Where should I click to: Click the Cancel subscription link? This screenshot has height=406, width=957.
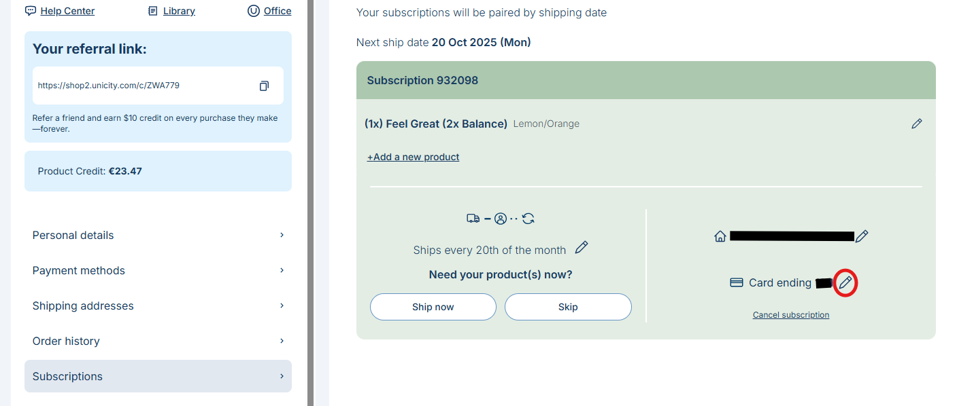791,315
